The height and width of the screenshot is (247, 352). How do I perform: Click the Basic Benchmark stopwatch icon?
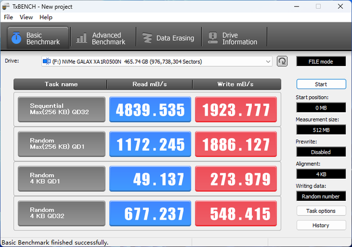(16, 38)
